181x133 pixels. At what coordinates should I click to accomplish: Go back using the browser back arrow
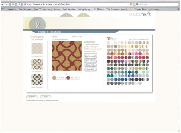pos(2,4)
